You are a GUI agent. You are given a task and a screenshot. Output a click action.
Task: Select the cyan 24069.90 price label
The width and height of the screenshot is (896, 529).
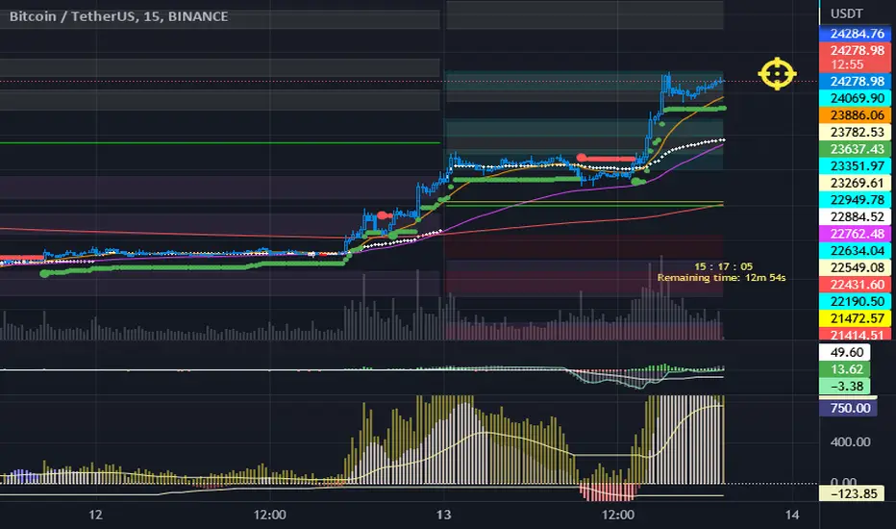pos(855,98)
